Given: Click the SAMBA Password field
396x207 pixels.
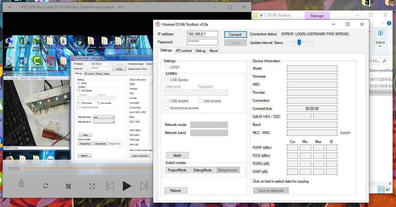Looking at the screenshot, I should pyautogui.click(x=212, y=92).
